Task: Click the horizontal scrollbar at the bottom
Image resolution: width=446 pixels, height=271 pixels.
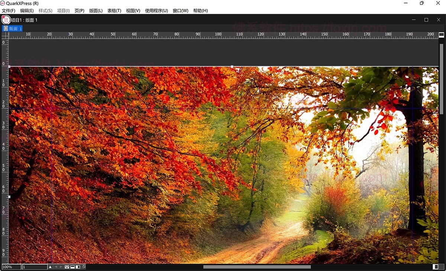Action: [x=256, y=267]
